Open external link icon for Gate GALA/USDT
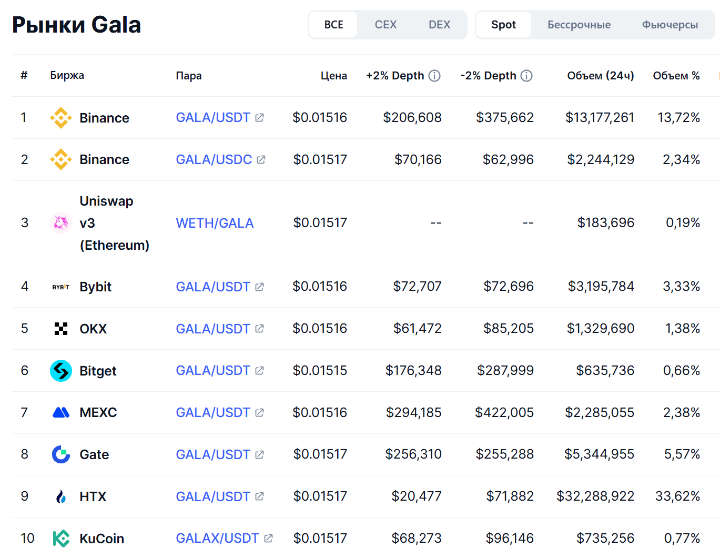 click(x=259, y=454)
